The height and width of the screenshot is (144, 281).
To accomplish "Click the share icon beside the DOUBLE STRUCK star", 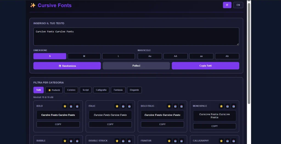I will 123,141.
